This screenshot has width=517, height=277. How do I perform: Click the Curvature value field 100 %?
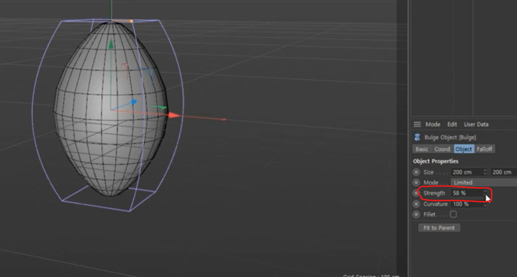click(467, 204)
